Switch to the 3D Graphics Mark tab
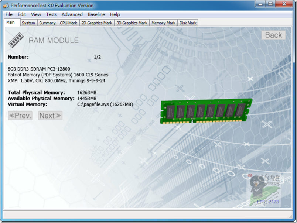This screenshot has width=297, height=223. tap(132, 23)
